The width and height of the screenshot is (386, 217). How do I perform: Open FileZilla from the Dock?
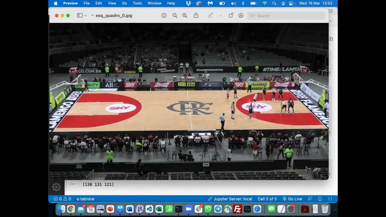point(238,209)
